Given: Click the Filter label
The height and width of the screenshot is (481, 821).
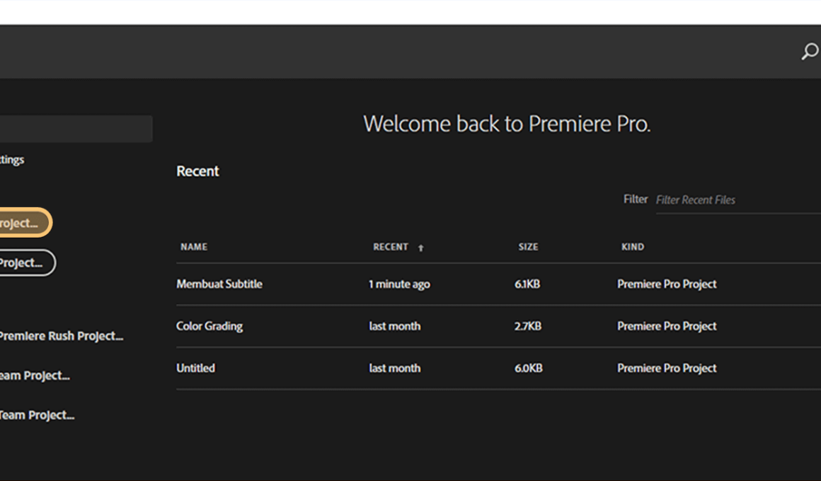Looking at the screenshot, I should [635, 199].
